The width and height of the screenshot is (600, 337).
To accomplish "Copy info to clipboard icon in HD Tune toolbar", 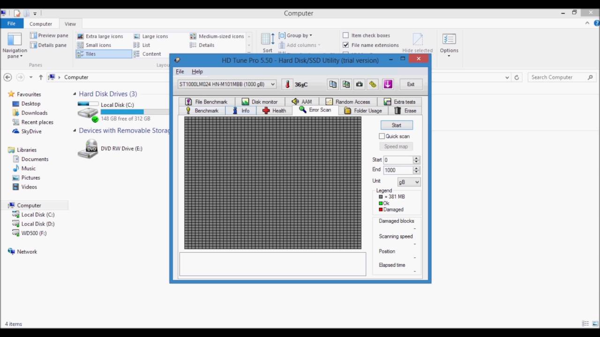I will click(333, 84).
